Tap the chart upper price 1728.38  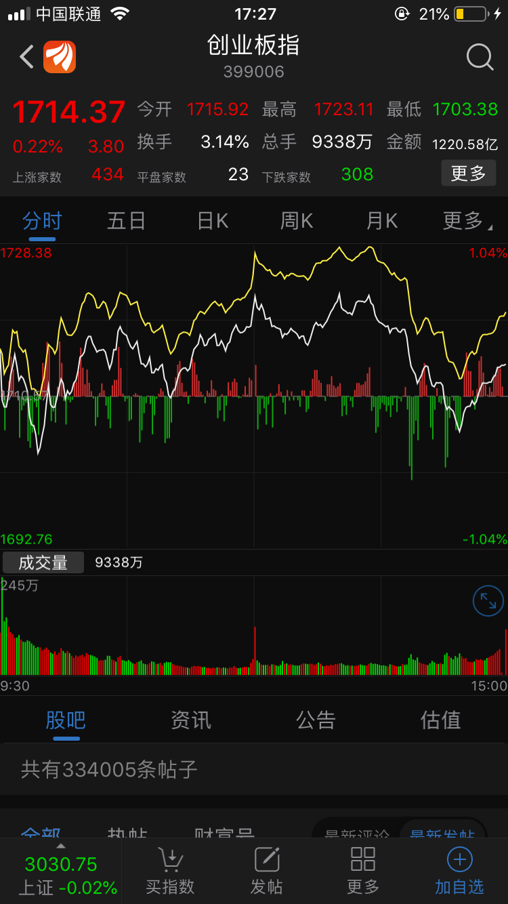pyautogui.click(x=26, y=253)
